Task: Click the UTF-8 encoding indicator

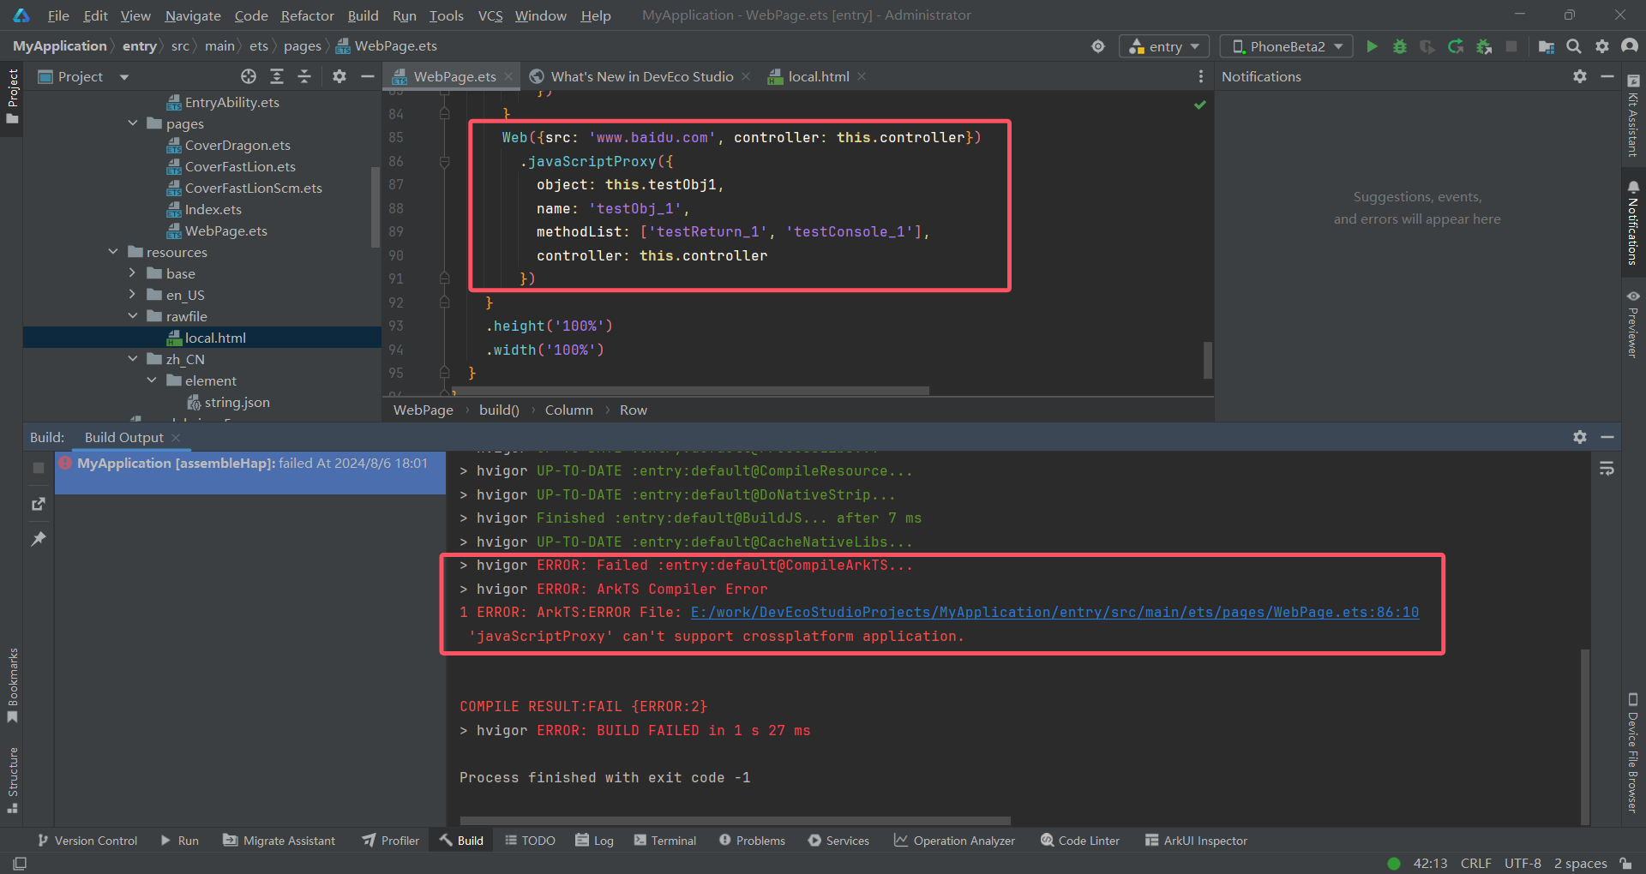Action: (x=1523, y=863)
